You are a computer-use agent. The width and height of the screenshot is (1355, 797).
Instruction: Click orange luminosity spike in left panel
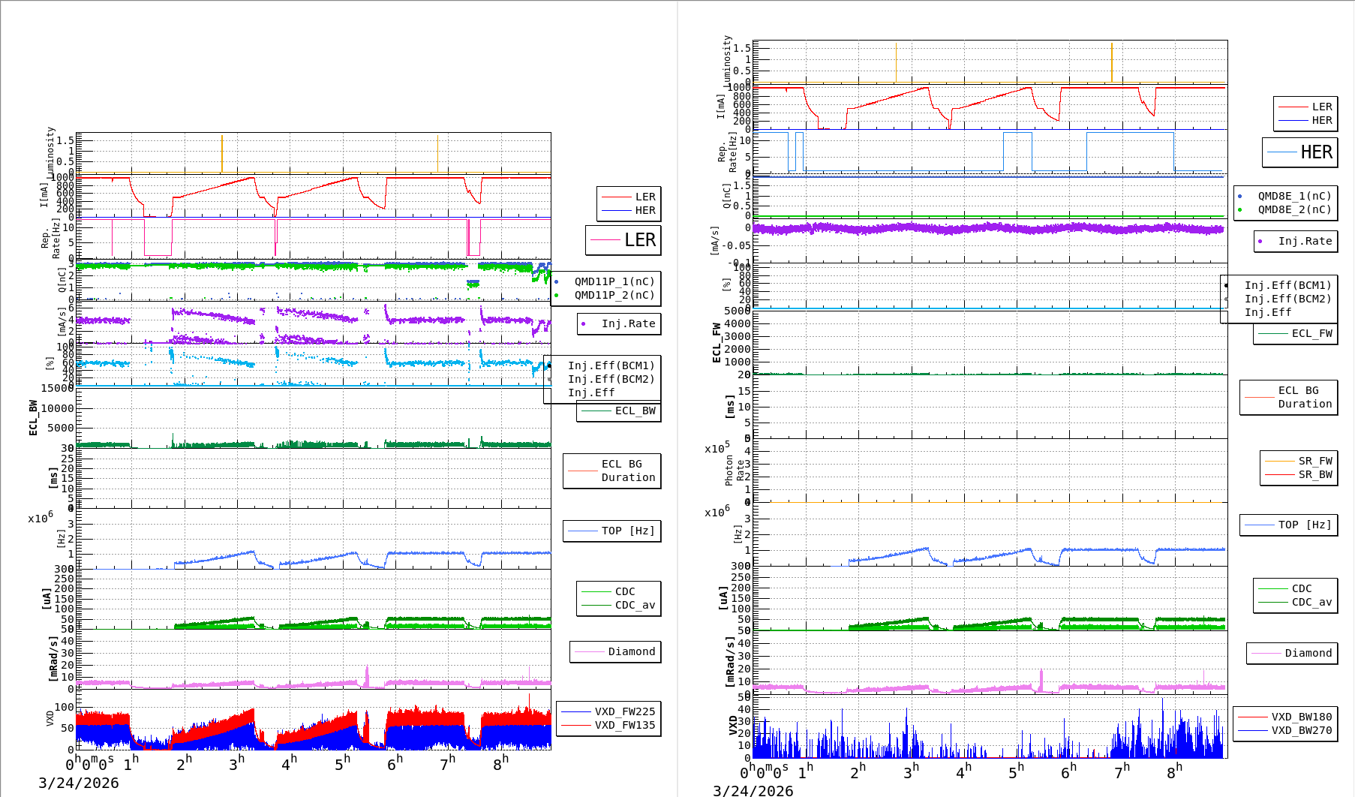(x=222, y=153)
